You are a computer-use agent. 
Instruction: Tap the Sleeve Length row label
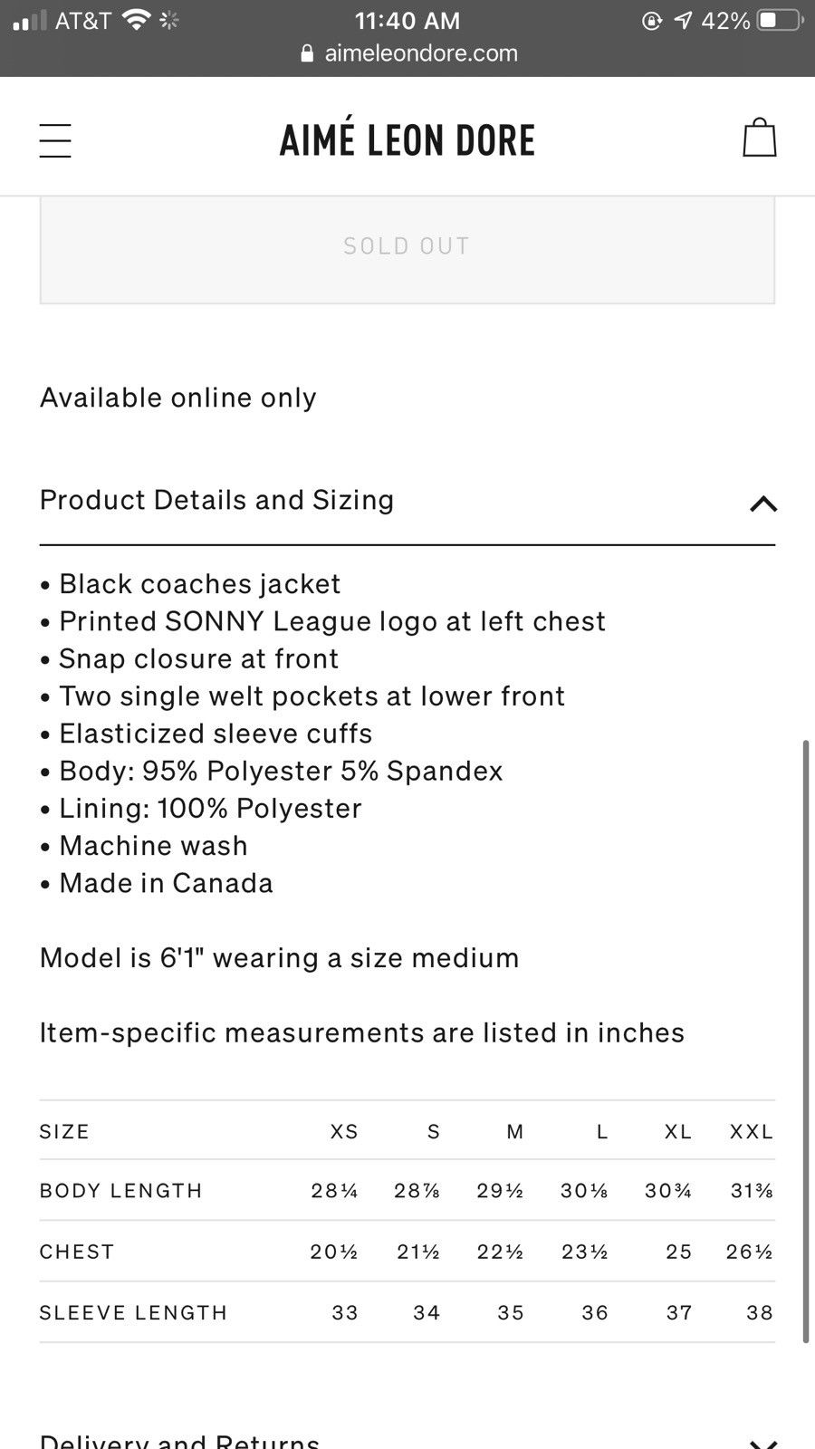click(x=133, y=1313)
